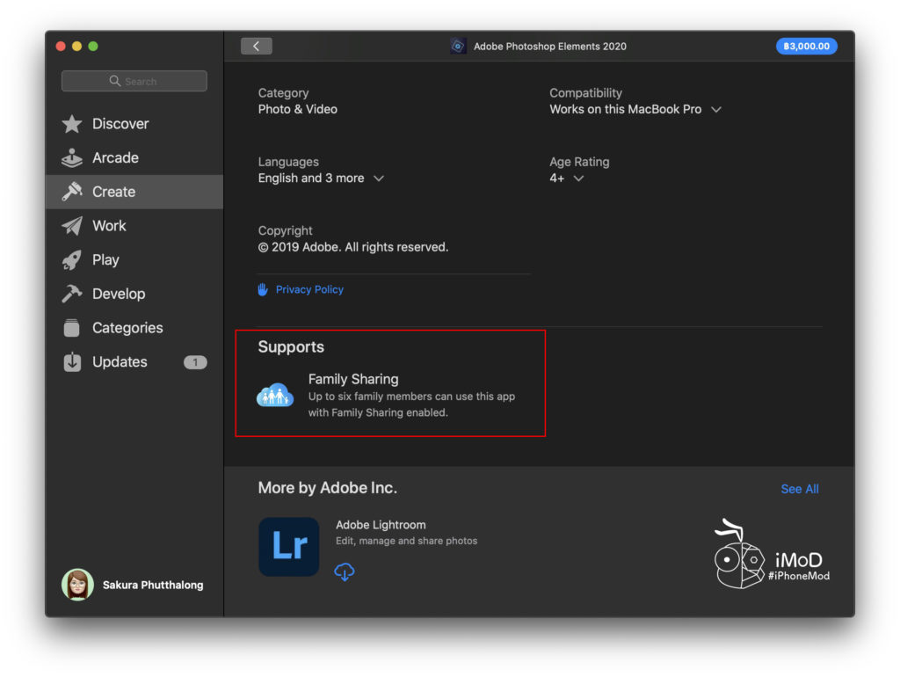
Task: Open the Privacy Policy link
Action: (309, 289)
